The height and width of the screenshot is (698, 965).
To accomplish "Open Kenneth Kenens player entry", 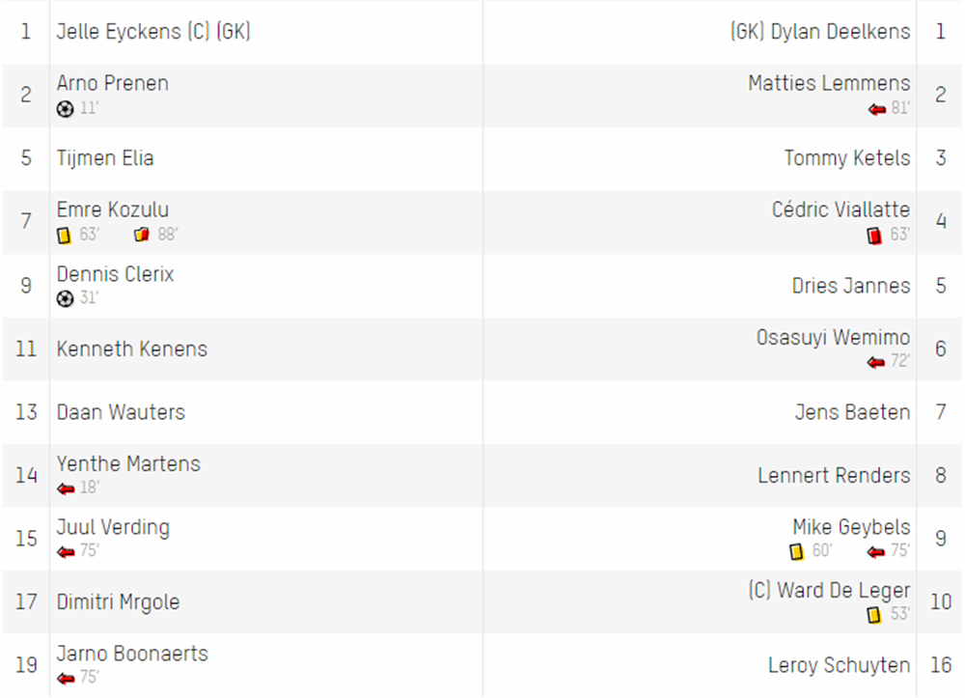I will [x=131, y=349].
